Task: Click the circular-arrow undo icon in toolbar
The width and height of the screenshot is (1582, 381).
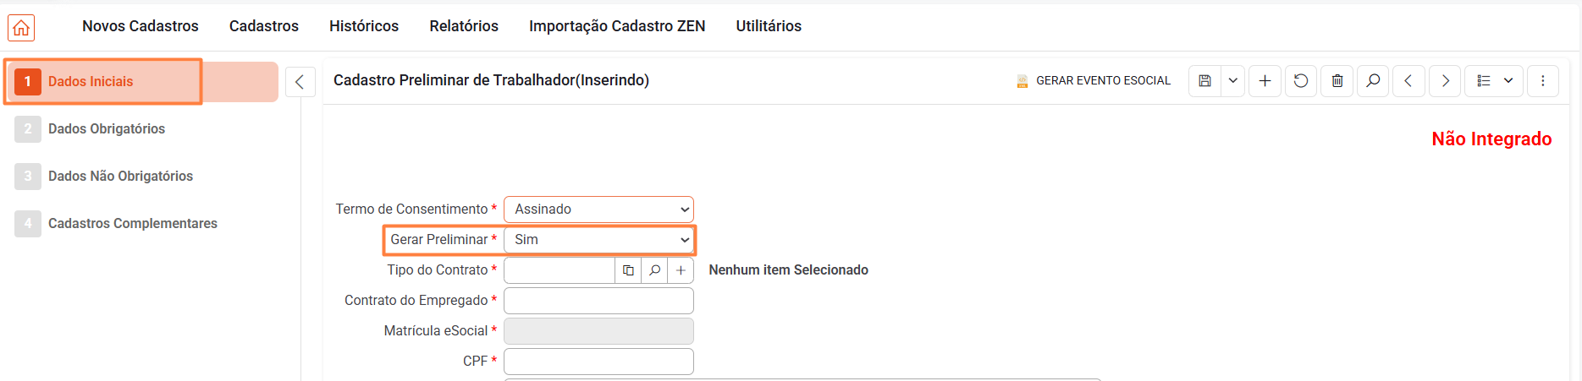Action: point(1301,81)
